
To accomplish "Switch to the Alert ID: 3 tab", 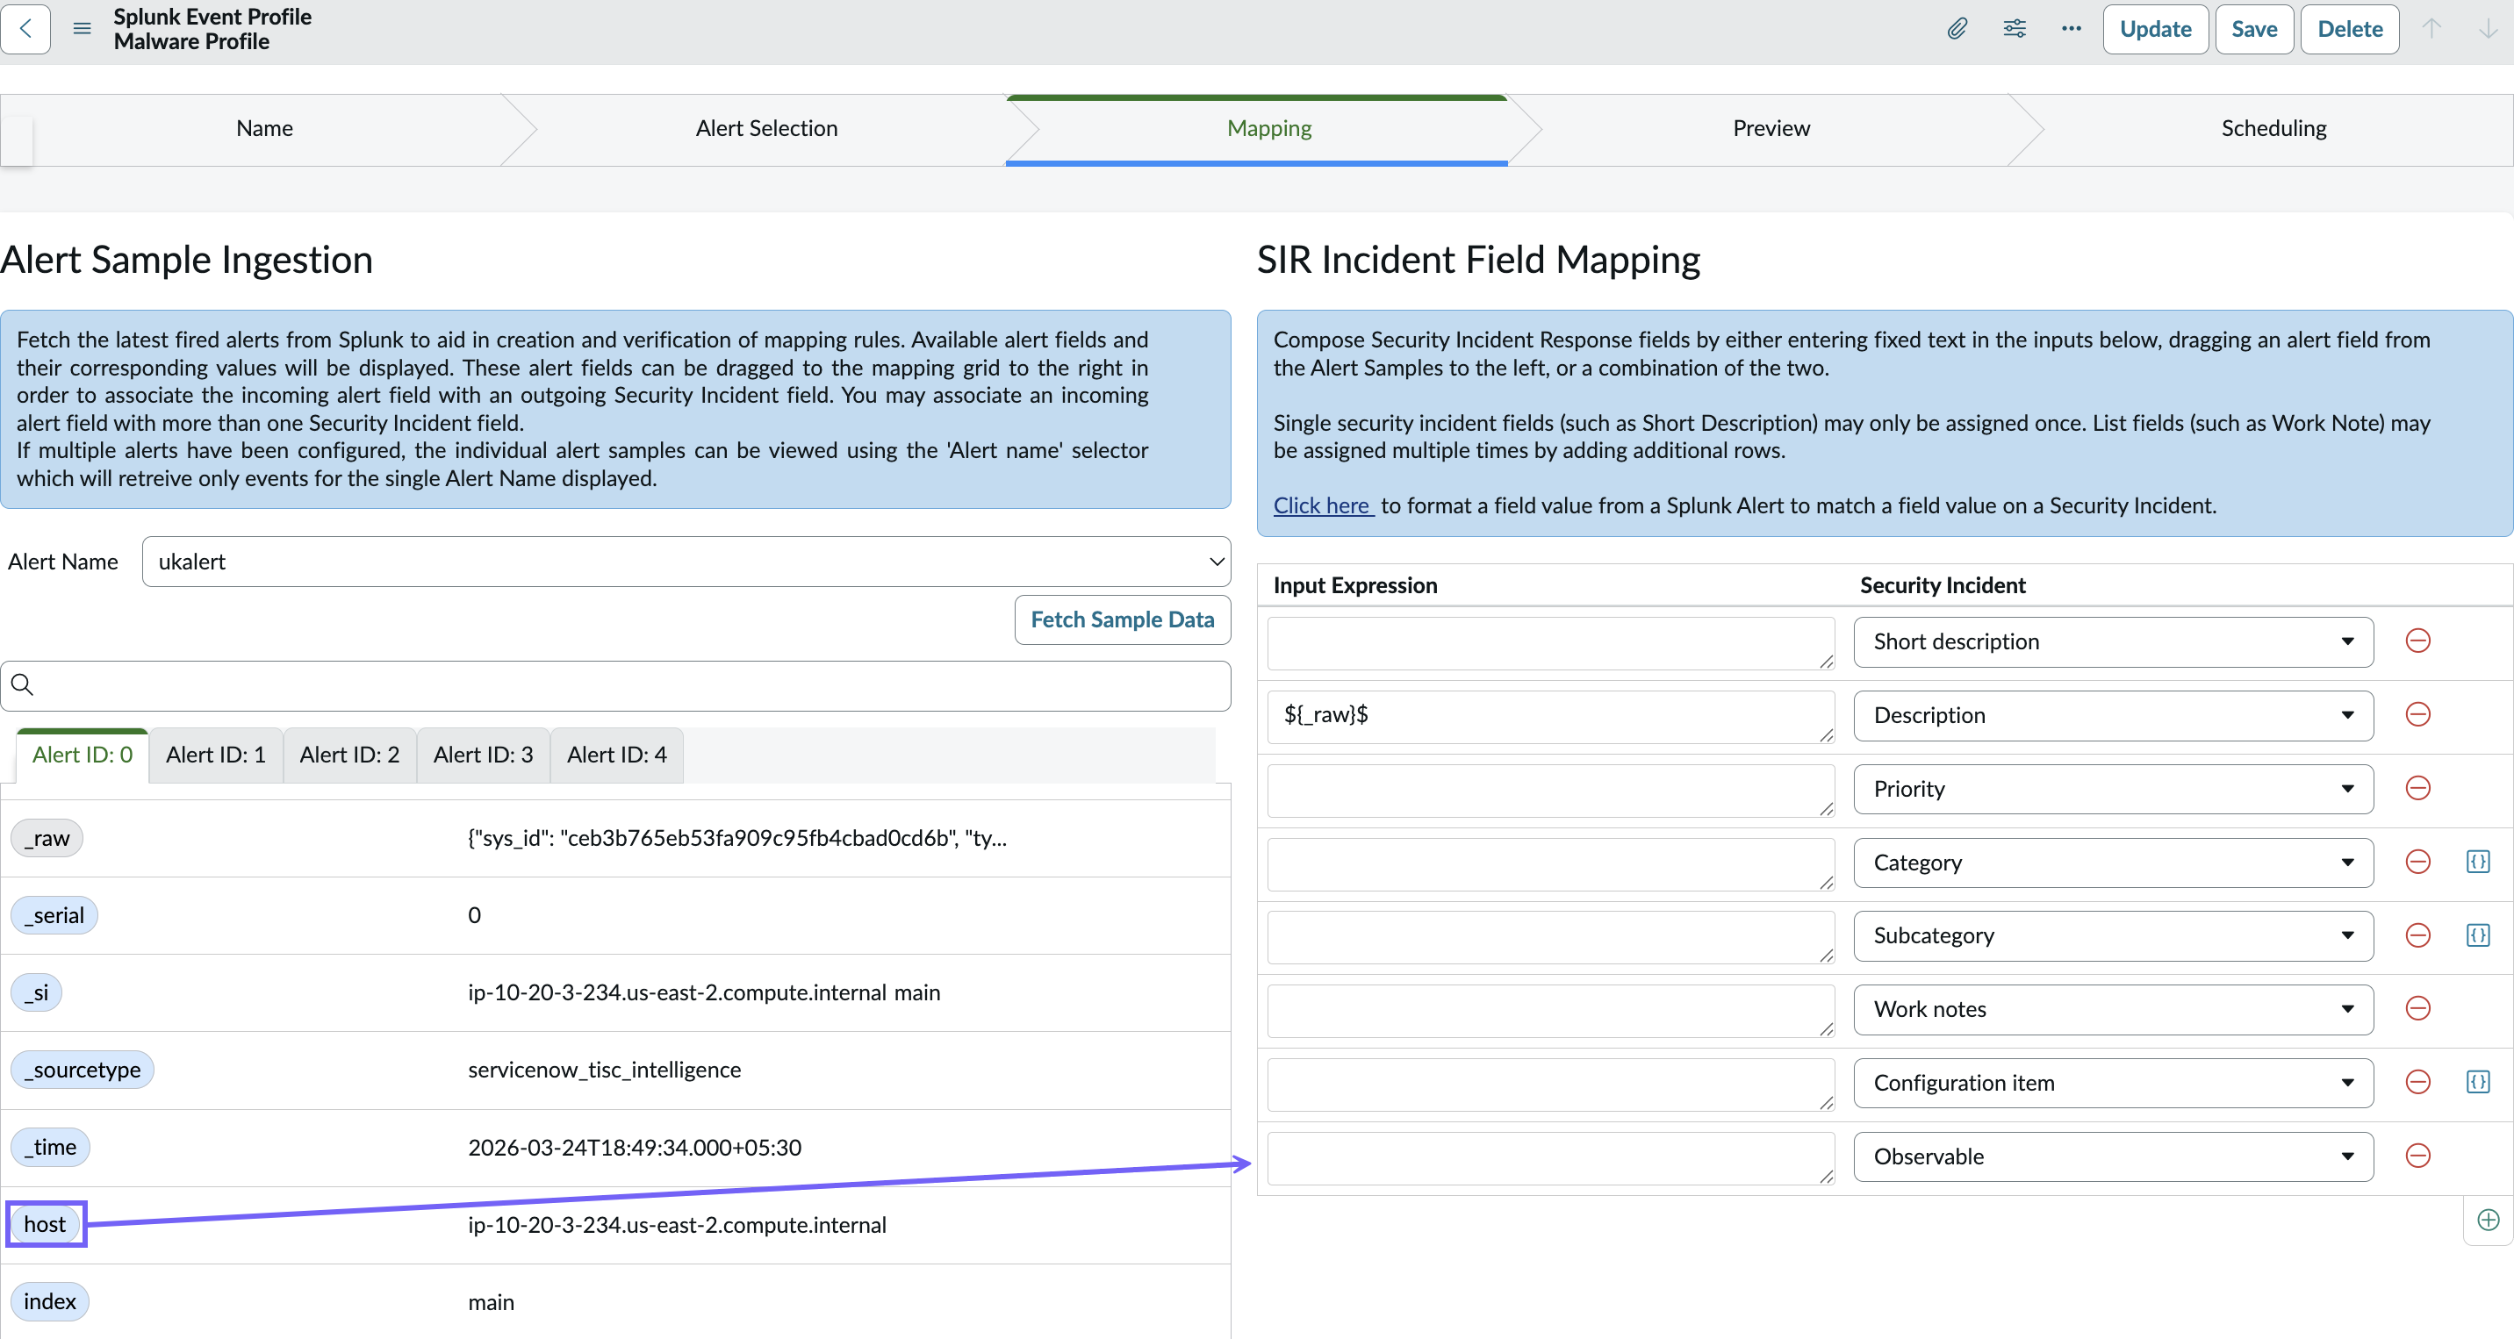I will [483, 755].
